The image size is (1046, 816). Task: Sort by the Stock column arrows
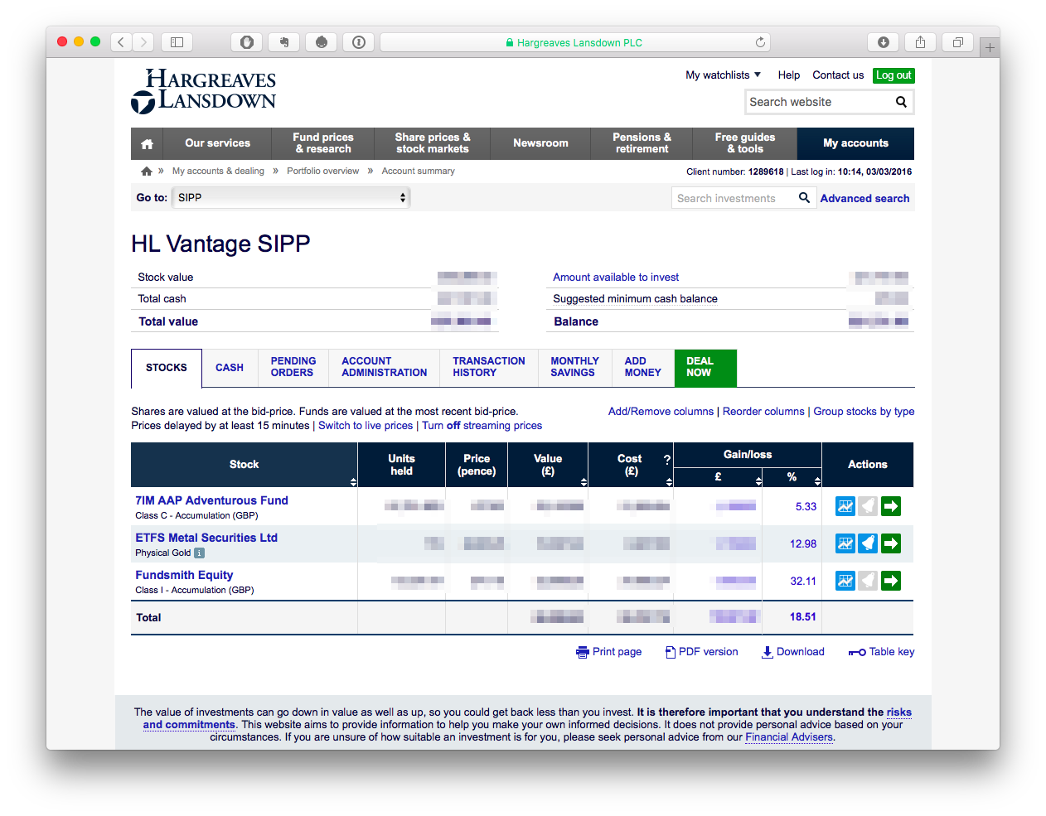(354, 481)
